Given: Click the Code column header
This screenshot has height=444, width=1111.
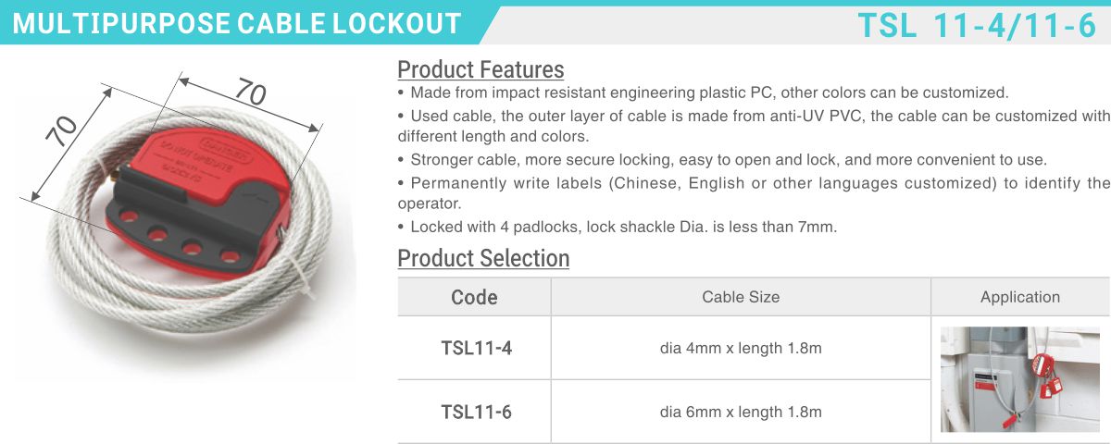Looking at the screenshot, I should [x=474, y=297].
